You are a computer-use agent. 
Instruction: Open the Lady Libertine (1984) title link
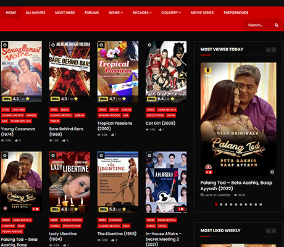click(63, 237)
